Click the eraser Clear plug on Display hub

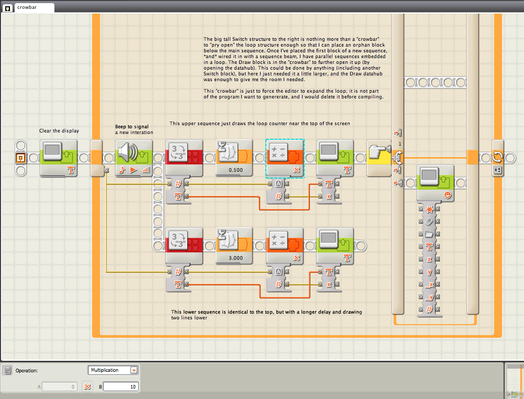429,221
